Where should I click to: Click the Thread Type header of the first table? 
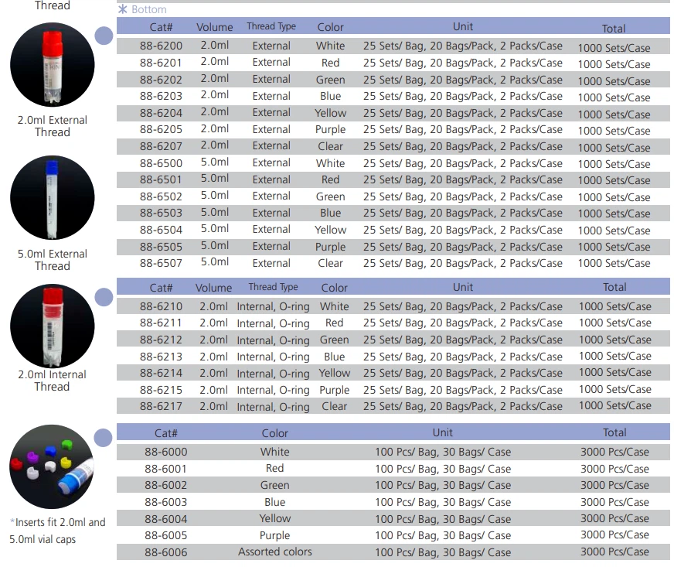[x=271, y=26]
